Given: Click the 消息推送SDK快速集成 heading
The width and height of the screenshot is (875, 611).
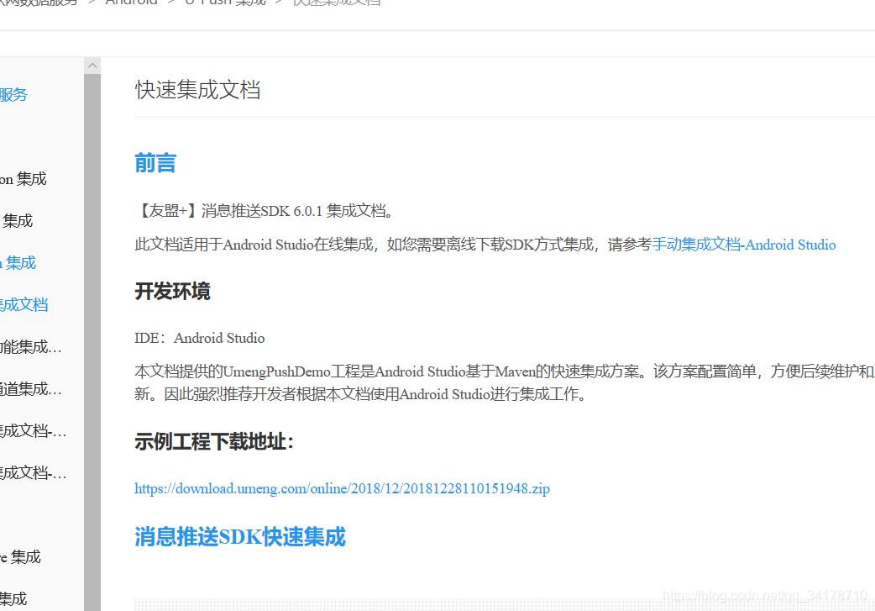Looking at the screenshot, I should [240, 537].
